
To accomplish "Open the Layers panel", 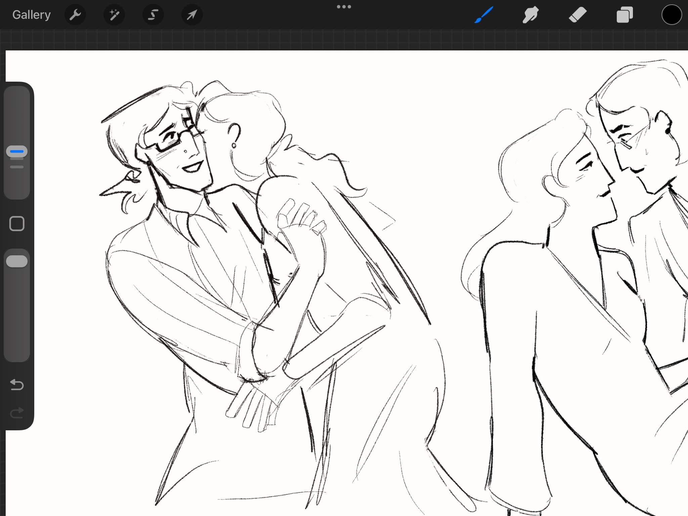I will (x=625, y=14).
